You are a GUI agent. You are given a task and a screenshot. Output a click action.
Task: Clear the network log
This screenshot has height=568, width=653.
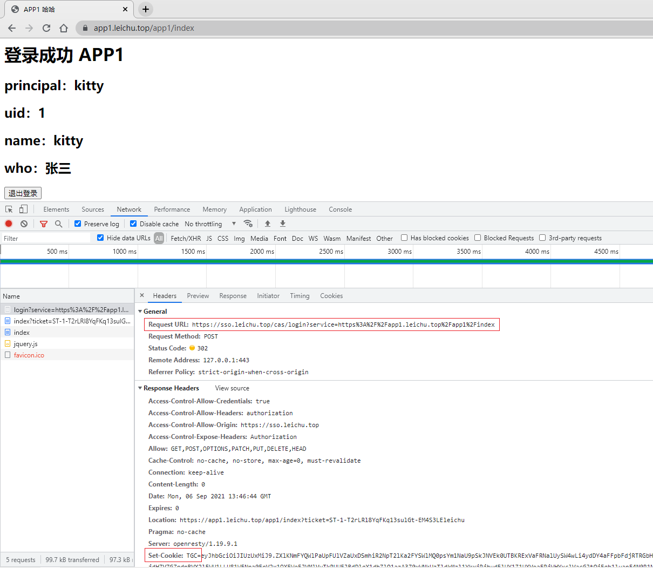pyautogui.click(x=24, y=224)
